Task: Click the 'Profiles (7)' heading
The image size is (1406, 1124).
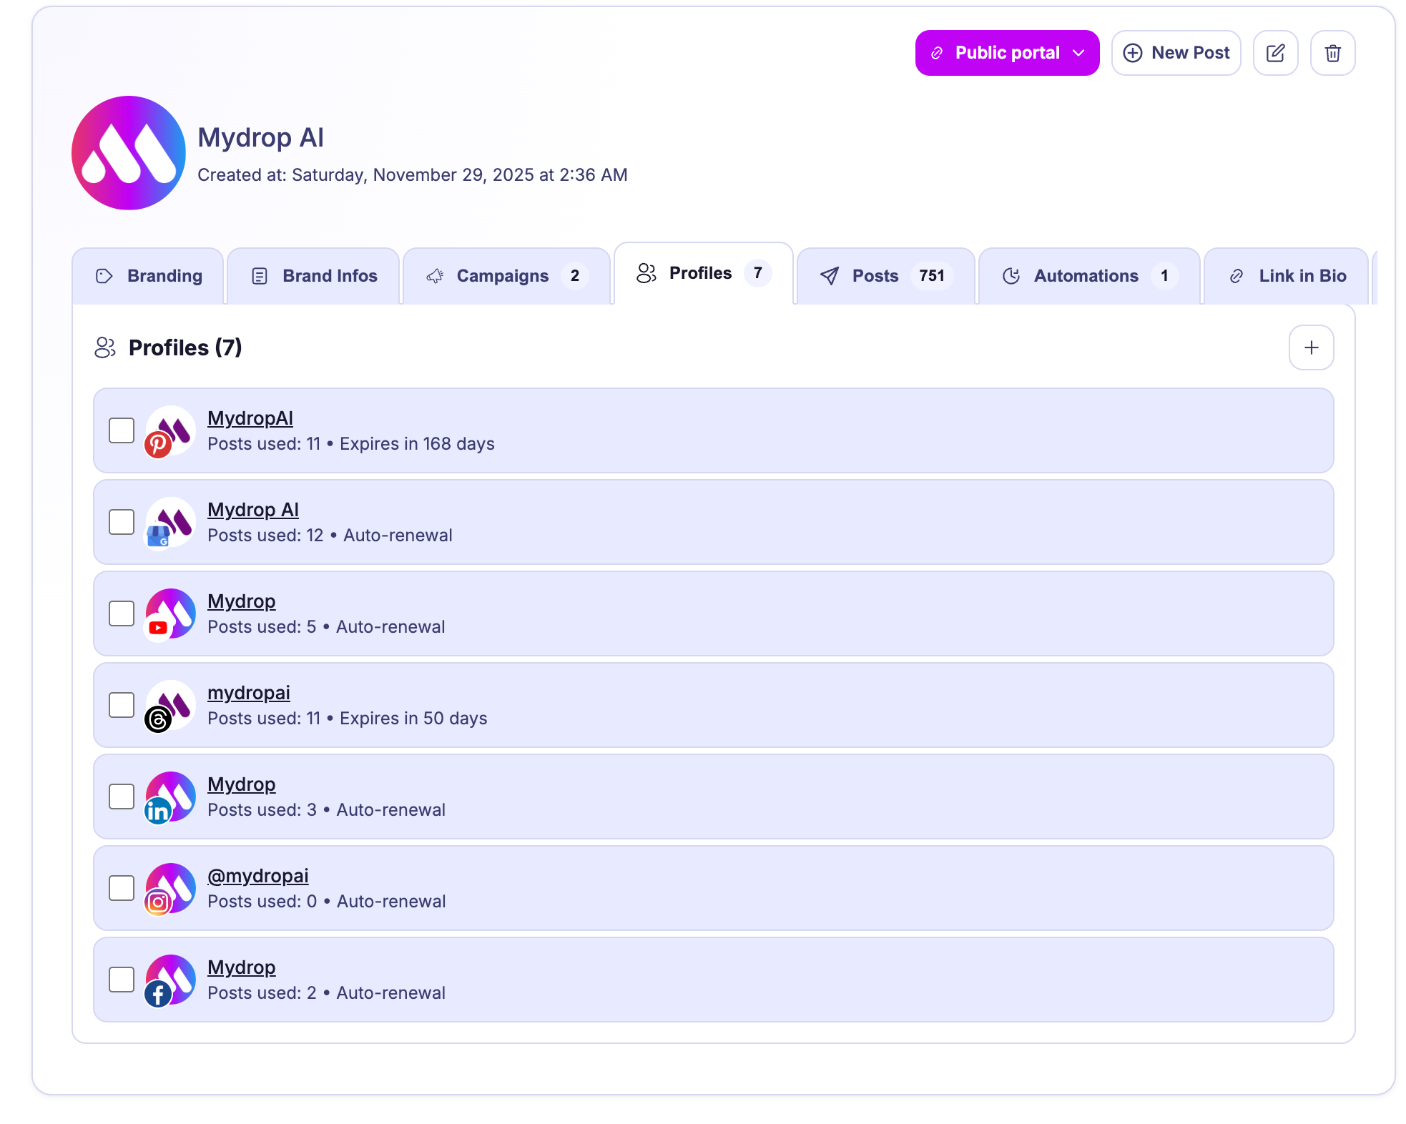Action: [185, 347]
